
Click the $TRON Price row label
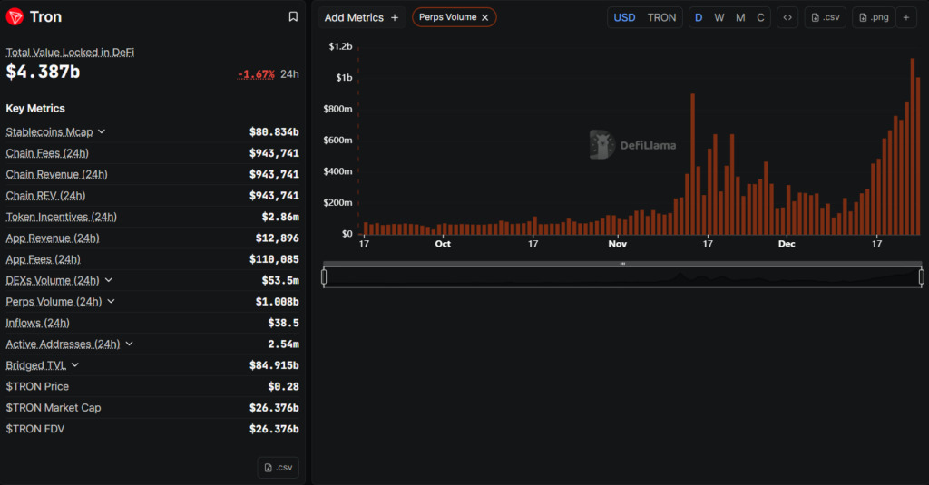(x=37, y=387)
